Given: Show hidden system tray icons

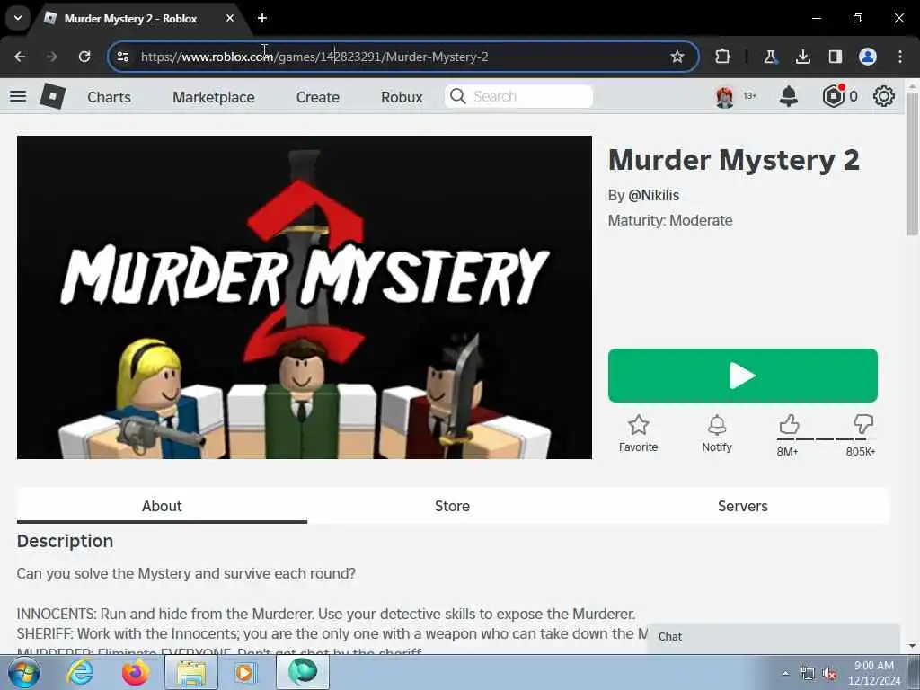Looking at the screenshot, I should pos(785,673).
